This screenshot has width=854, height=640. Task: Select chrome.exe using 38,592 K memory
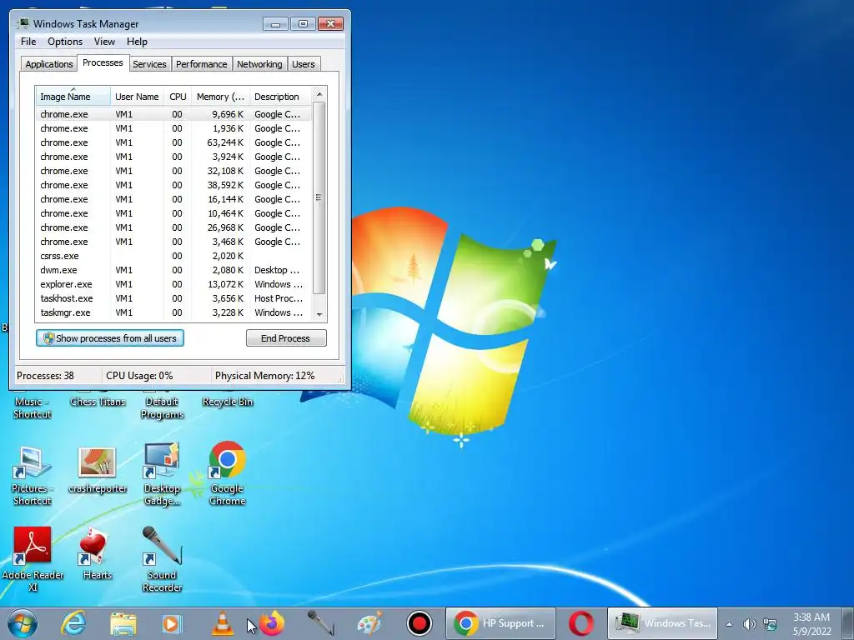[173, 185]
